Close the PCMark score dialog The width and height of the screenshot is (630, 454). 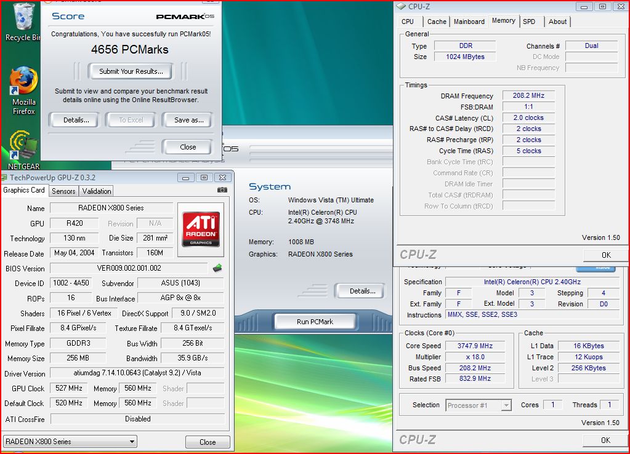187,147
